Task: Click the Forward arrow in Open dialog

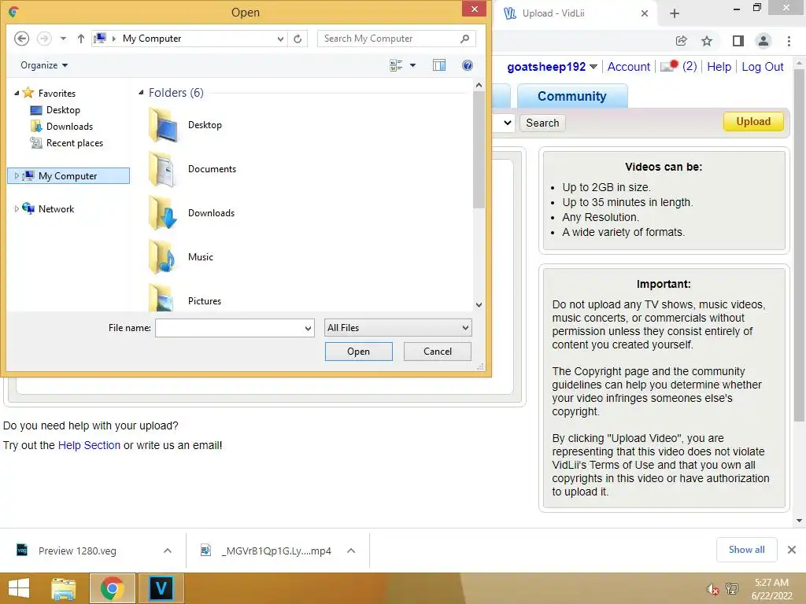Action: click(44, 39)
